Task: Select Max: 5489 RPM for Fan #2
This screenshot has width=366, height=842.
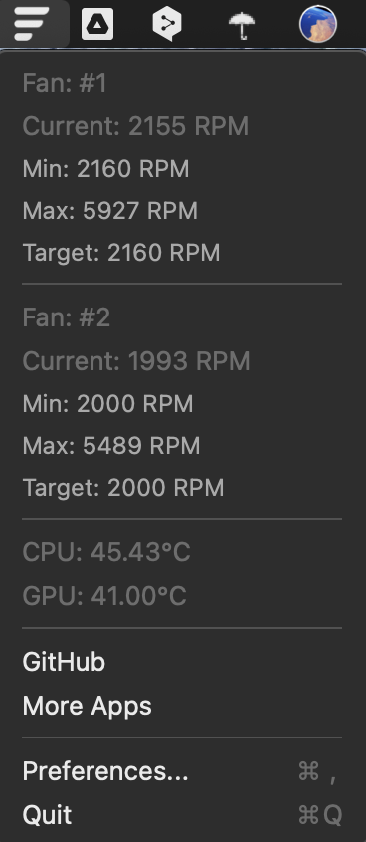Action: [183, 446]
